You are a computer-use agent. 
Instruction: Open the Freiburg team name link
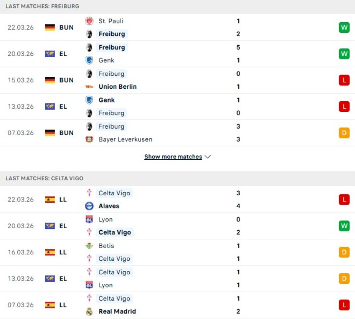pos(111,34)
